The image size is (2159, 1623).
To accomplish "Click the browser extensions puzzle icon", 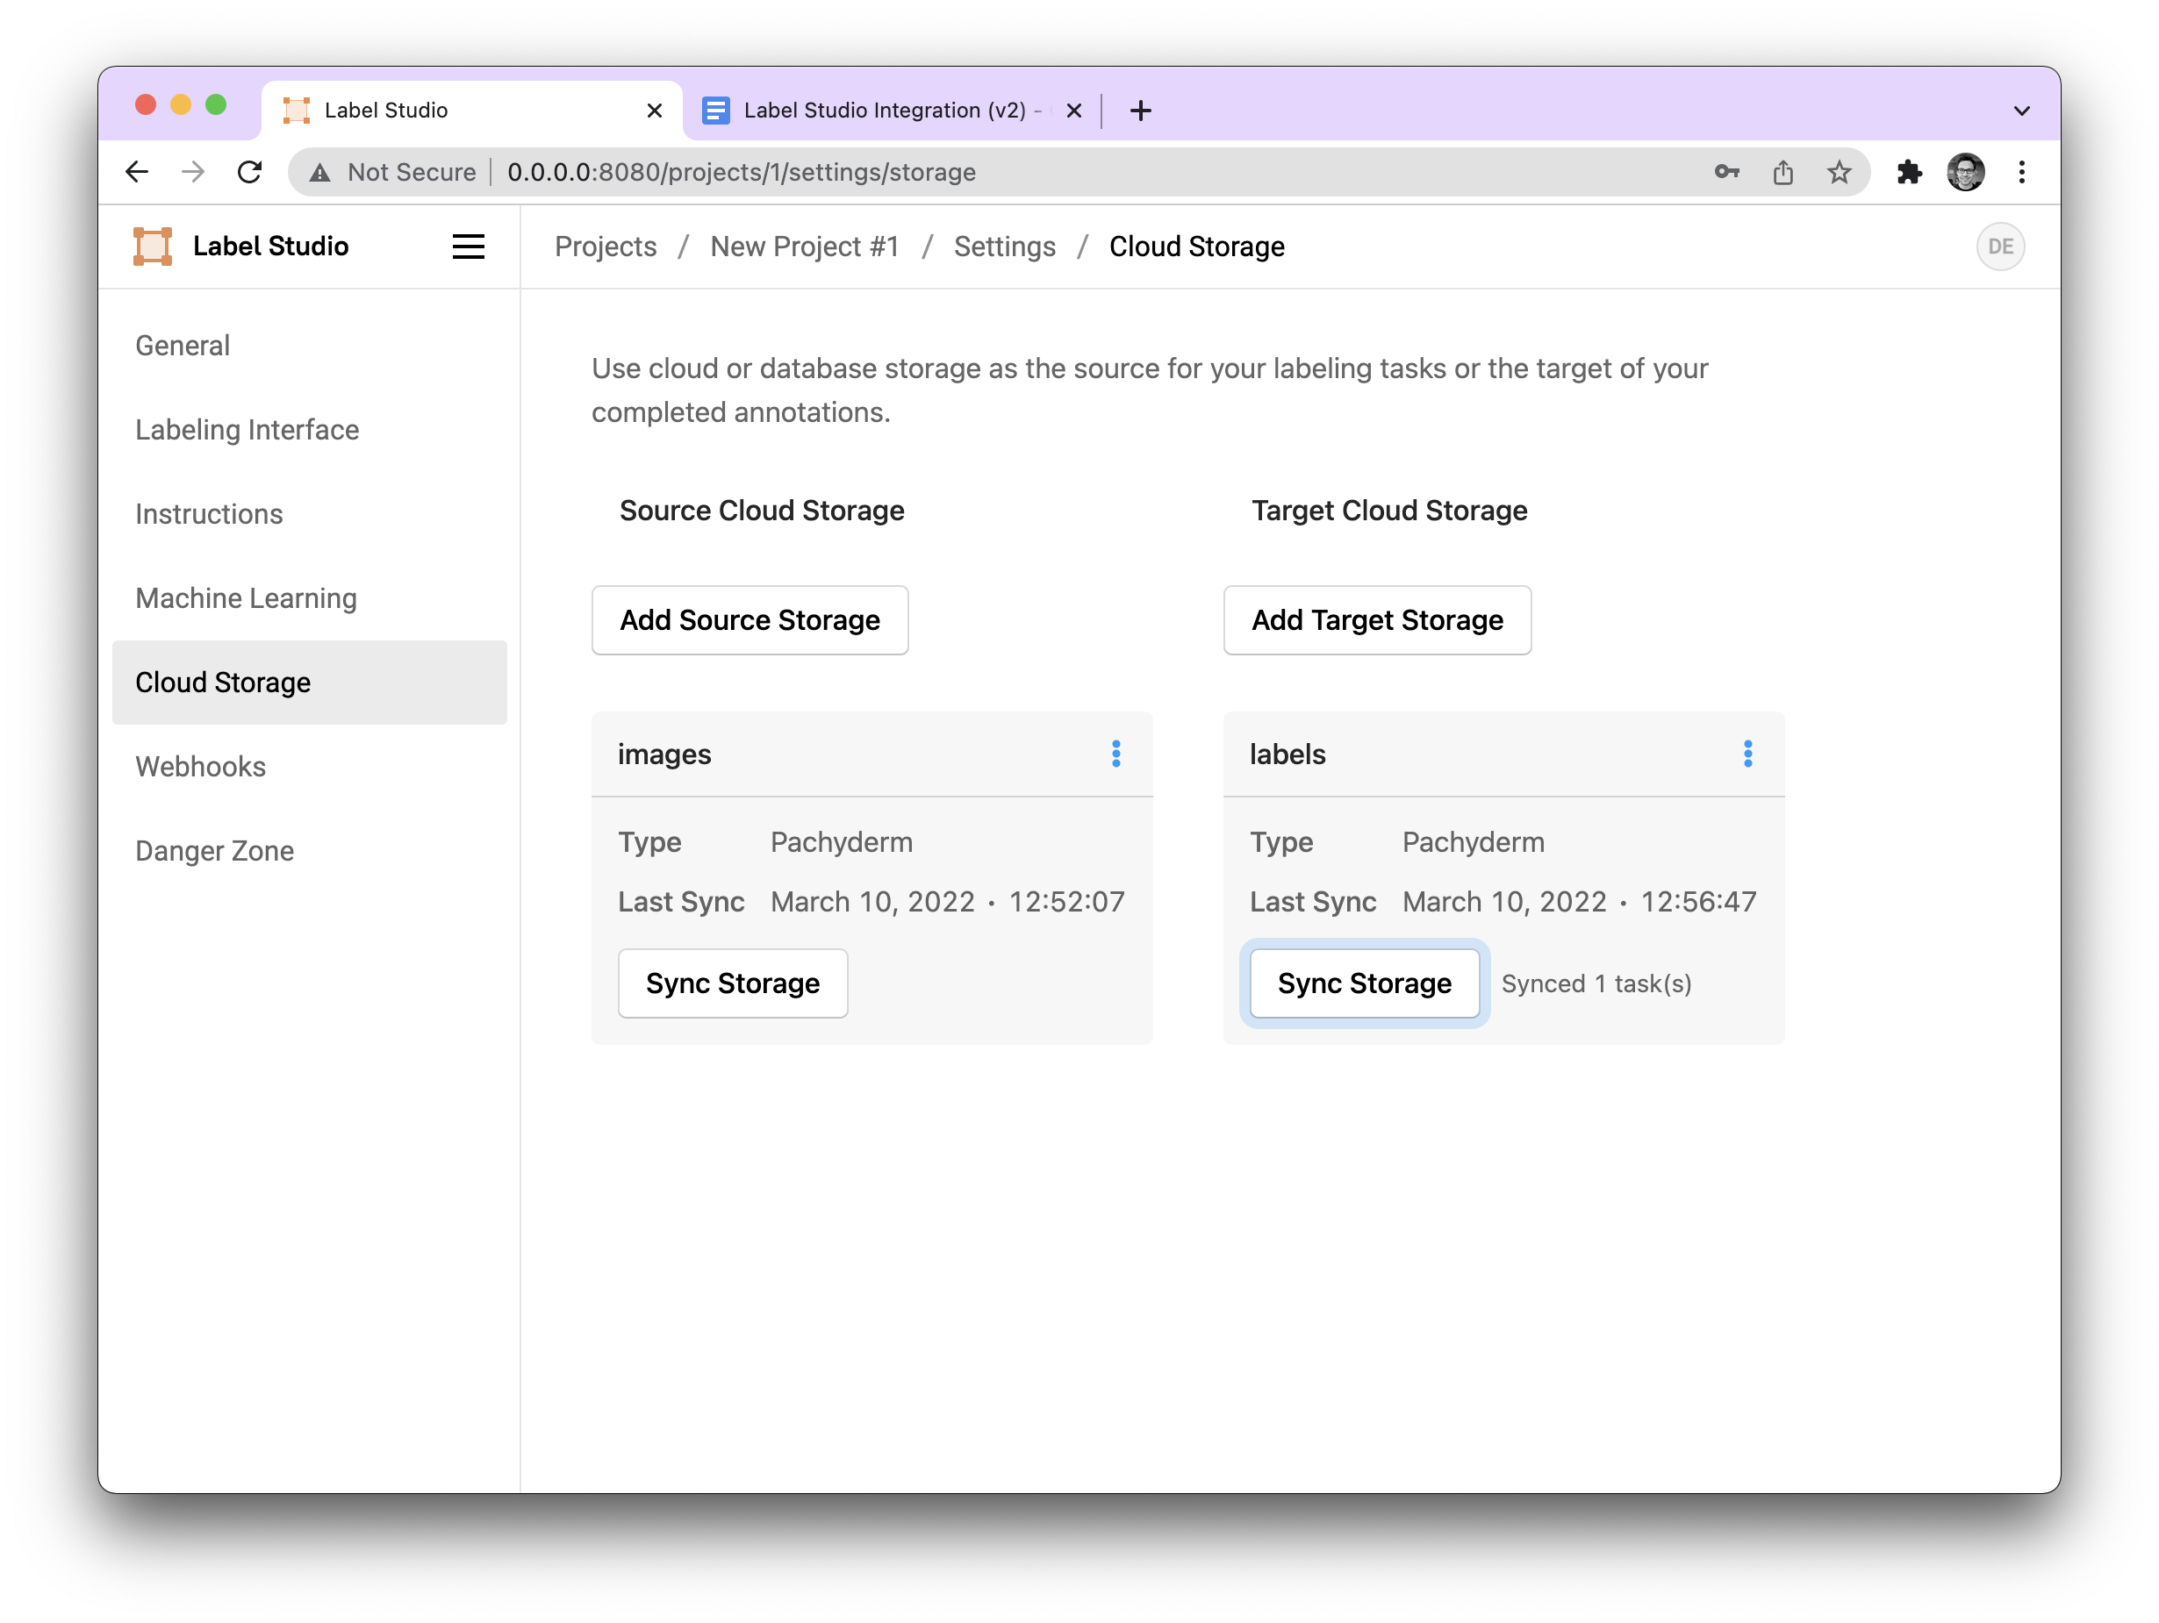I will [x=1908, y=170].
